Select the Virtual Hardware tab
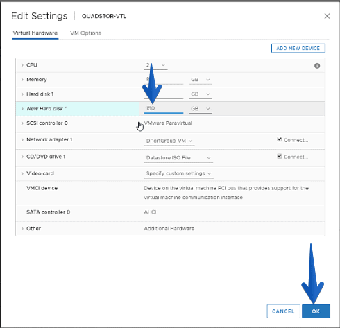This screenshot has height=328, width=340. point(35,33)
